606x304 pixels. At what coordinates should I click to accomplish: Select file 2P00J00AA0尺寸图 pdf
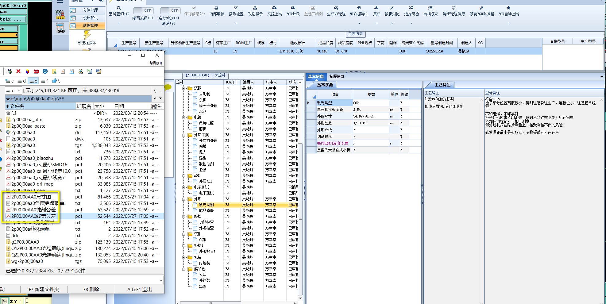pos(31,197)
